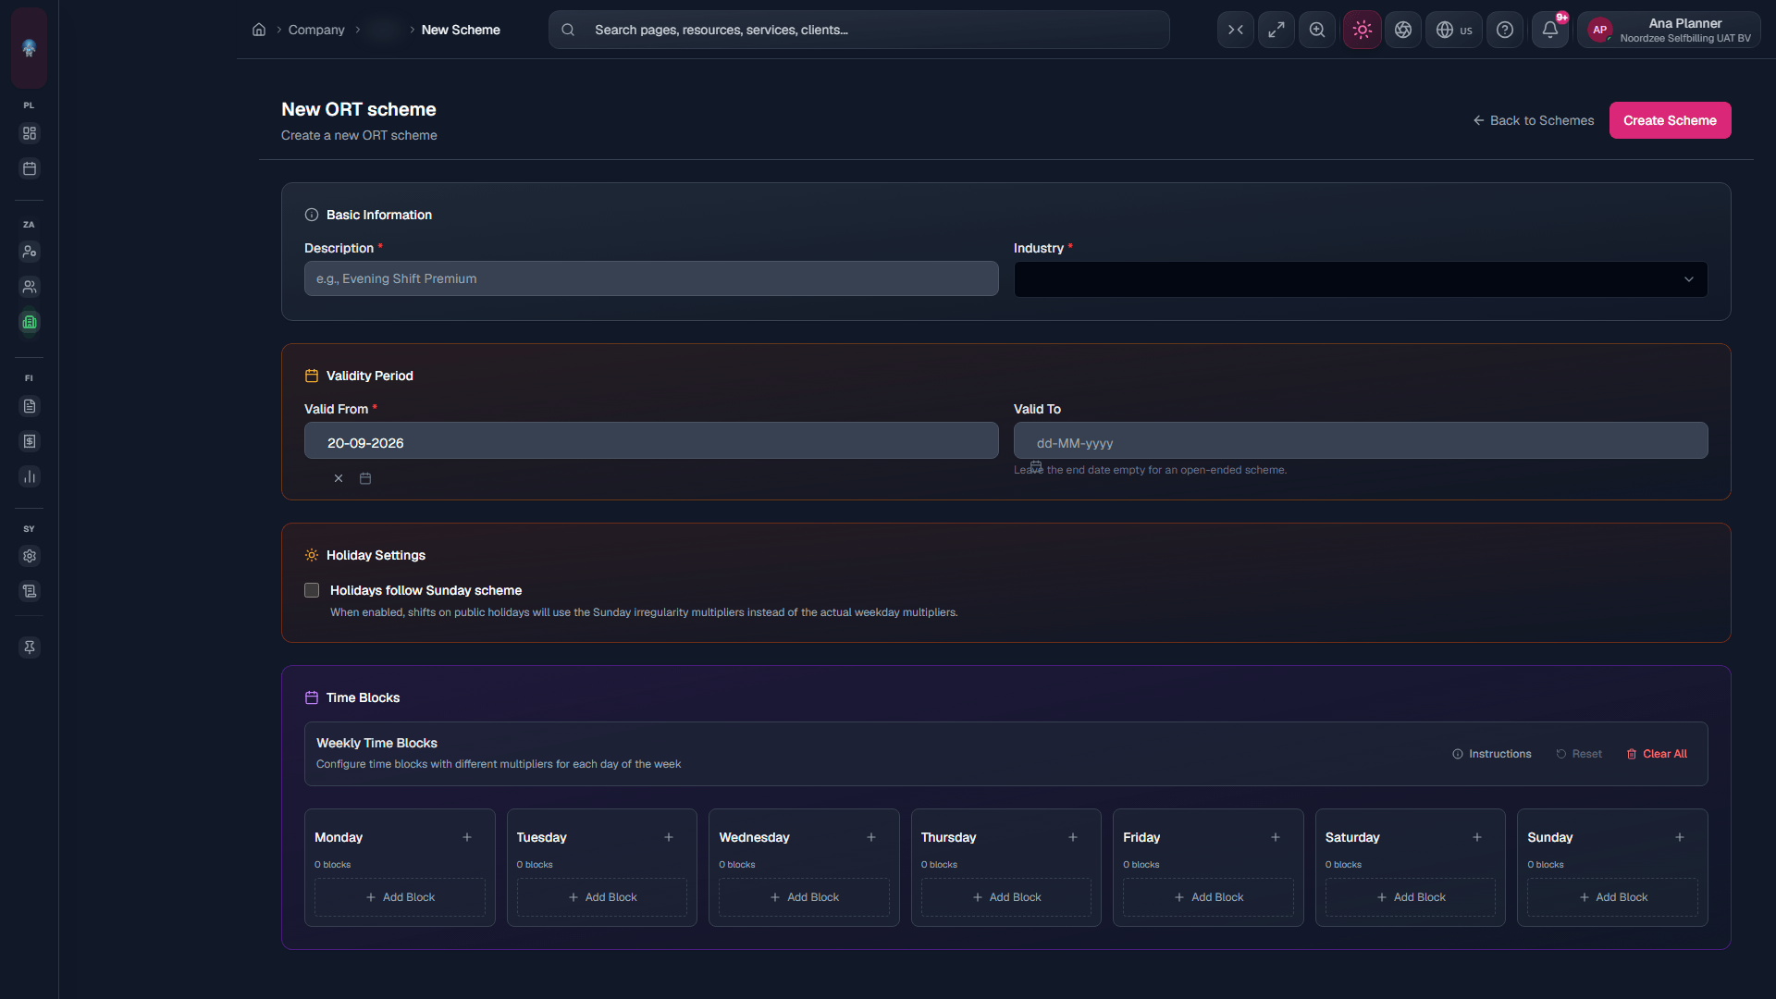Open the notifications bell
This screenshot has height=999, width=1776.
(1550, 30)
